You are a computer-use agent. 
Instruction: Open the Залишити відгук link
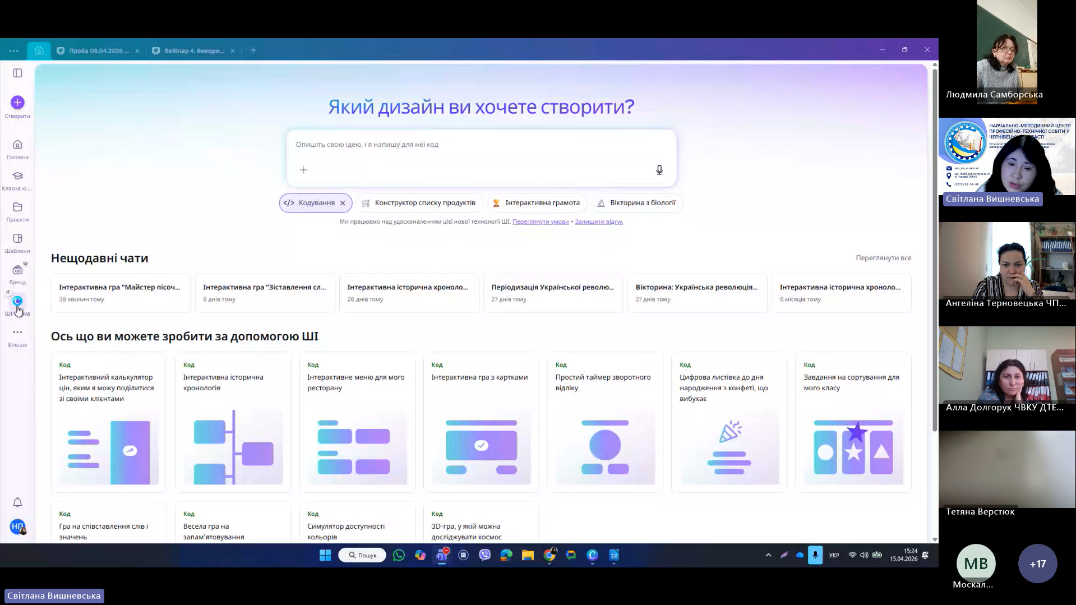click(x=599, y=222)
